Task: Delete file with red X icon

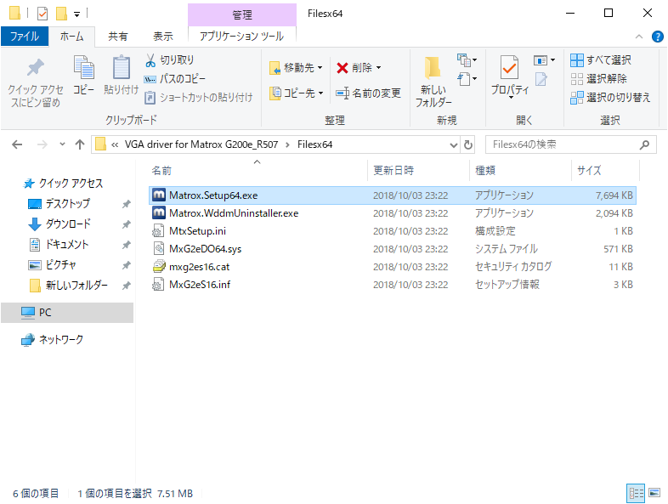Action: point(342,68)
